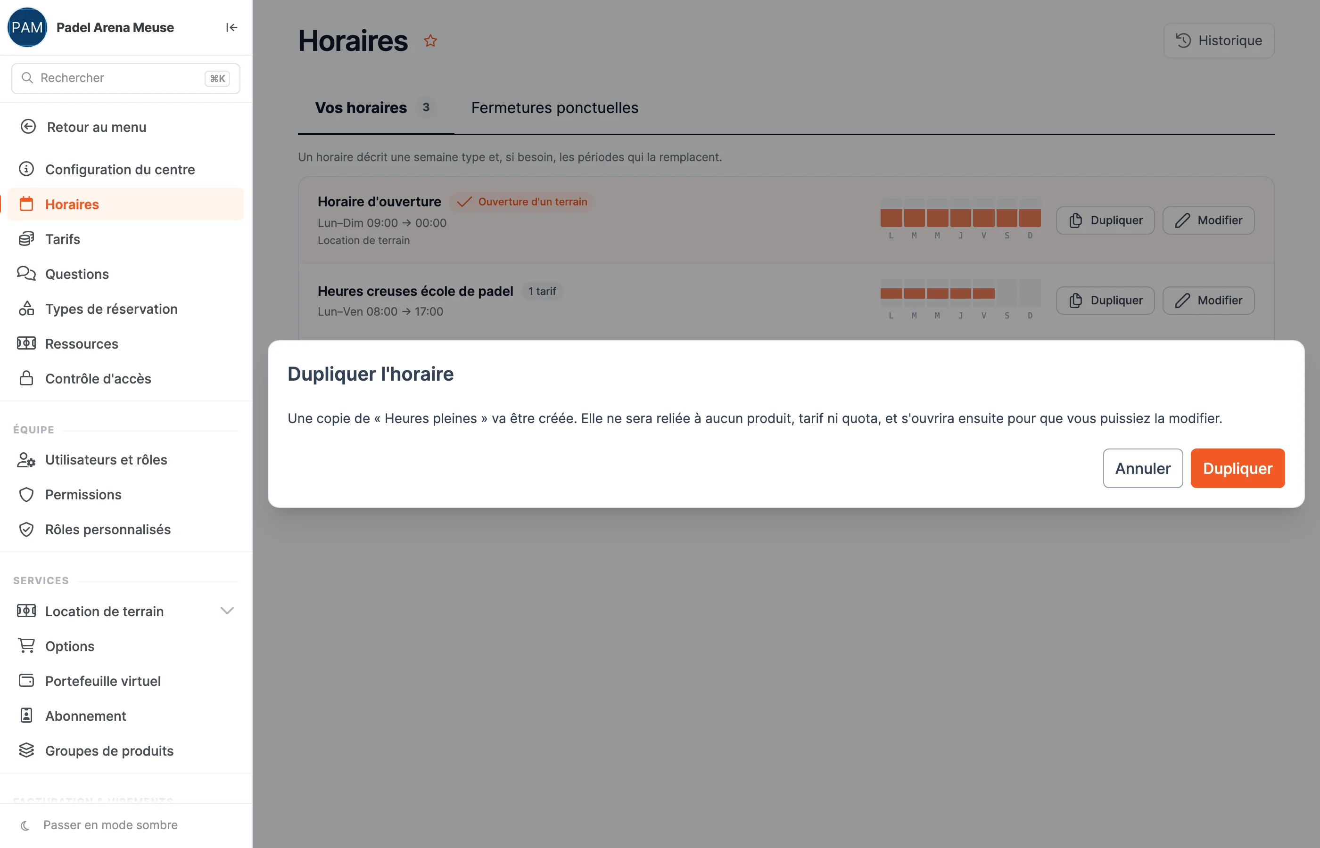
Task: Click the Groupes de produits layers icon
Action: (x=26, y=750)
